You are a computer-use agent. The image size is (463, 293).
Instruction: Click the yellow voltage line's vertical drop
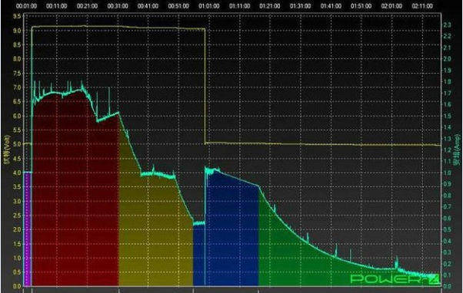tap(205, 85)
